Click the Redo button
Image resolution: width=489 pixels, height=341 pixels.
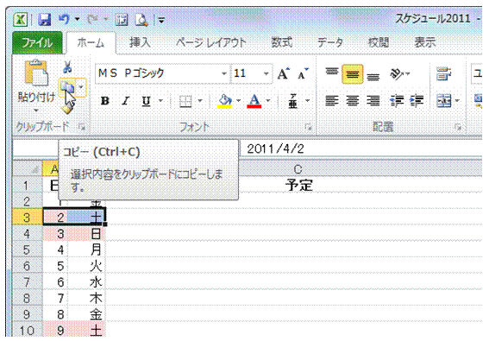point(92,20)
